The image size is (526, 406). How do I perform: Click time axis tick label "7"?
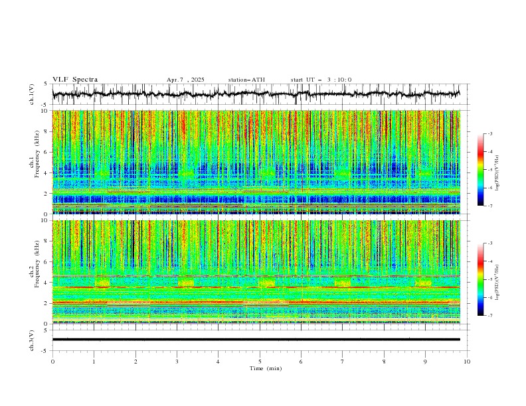click(x=343, y=362)
